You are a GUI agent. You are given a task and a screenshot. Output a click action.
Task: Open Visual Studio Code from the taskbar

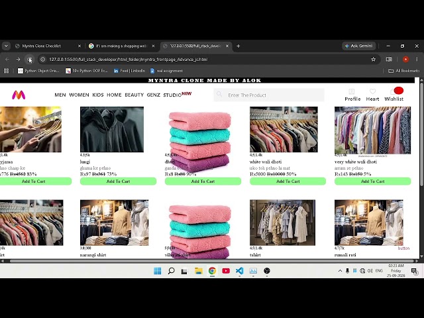tap(240, 271)
